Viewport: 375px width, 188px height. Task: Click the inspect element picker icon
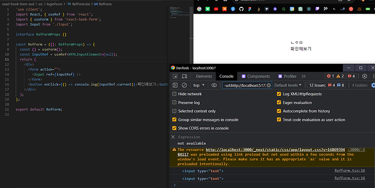tap(175, 76)
